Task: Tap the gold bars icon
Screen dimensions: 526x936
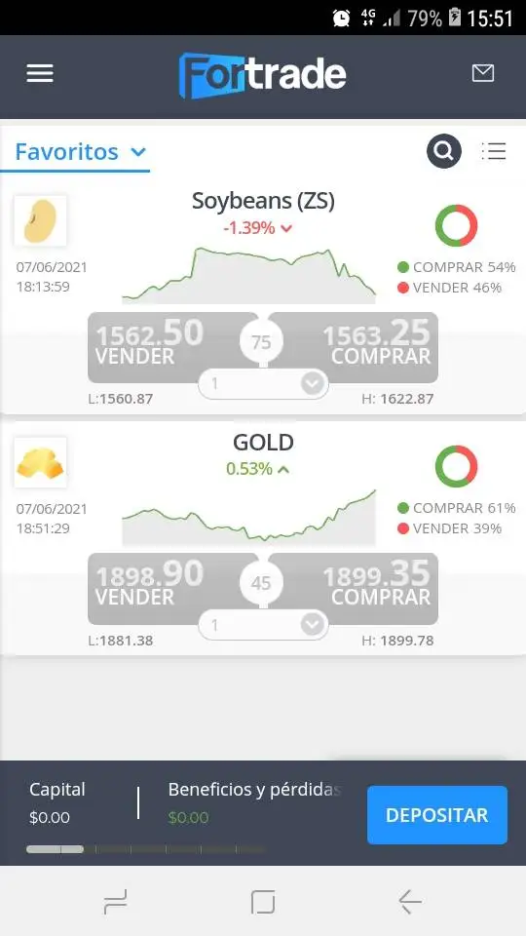Action: (x=40, y=462)
